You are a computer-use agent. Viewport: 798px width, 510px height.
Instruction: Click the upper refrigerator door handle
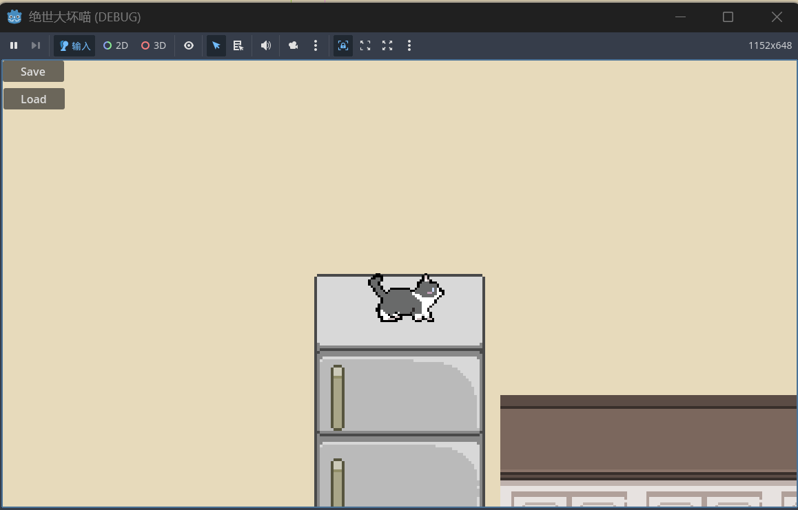[337, 397]
